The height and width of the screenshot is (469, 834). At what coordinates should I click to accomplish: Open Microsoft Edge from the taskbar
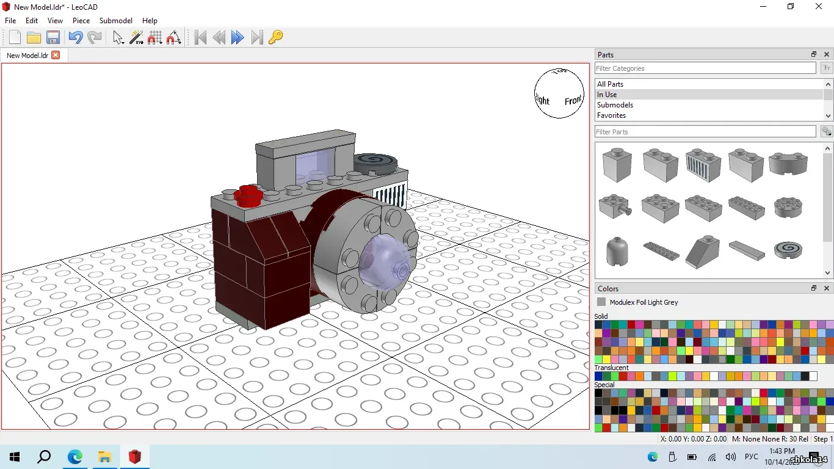pyautogui.click(x=75, y=457)
